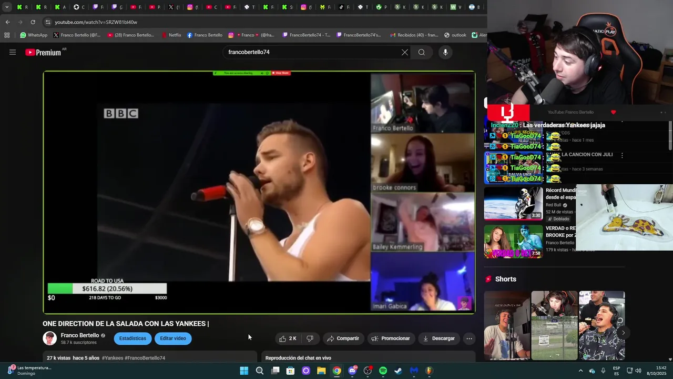The height and width of the screenshot is (379, 673).
Task: Open Récord Mundial Red Bull video thumbnail
Action: tap(513, 203)
